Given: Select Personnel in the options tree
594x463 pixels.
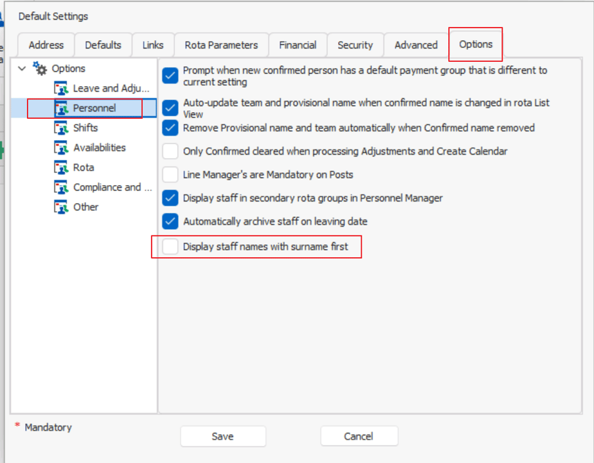Looking at the screenshot, I should point(95,108).
